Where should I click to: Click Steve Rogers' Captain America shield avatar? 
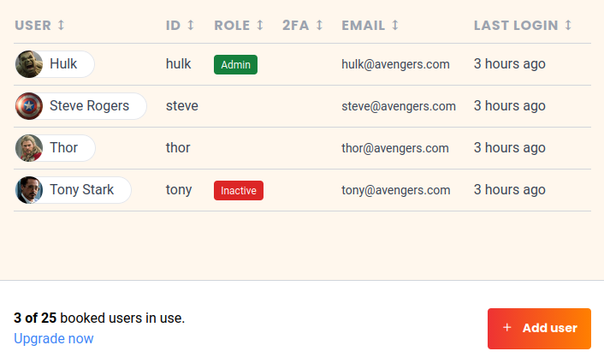click(28, 106)
